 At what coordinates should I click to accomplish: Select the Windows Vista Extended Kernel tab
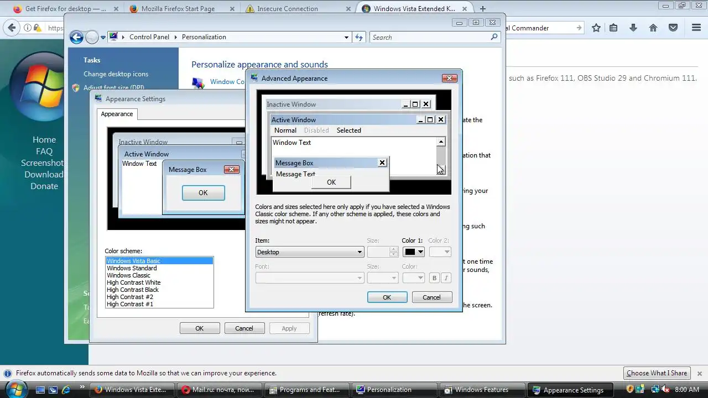(416, 9)
